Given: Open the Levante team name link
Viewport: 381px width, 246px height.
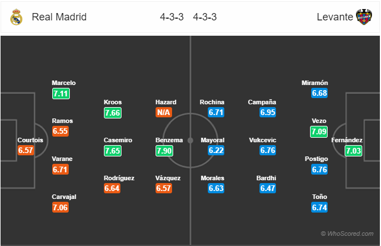Looking at the screenshot, I should [x=334, y=17].
